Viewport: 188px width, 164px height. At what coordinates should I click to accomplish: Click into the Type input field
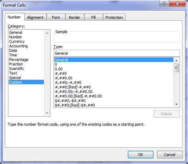coord(117,53)
